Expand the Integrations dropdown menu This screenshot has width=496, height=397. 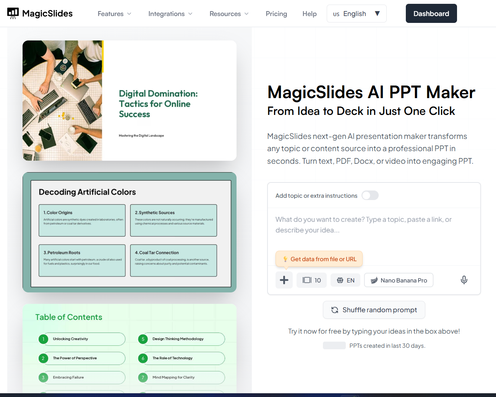click(170, 14)
